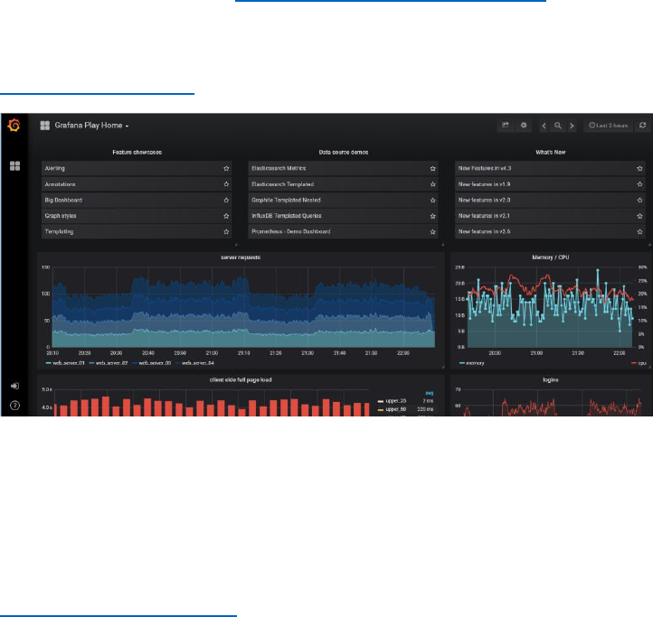The width and height of the screenshot is (653, 617).
Task: Open the server requests panel title menu
Action: [x=241, y=257]
